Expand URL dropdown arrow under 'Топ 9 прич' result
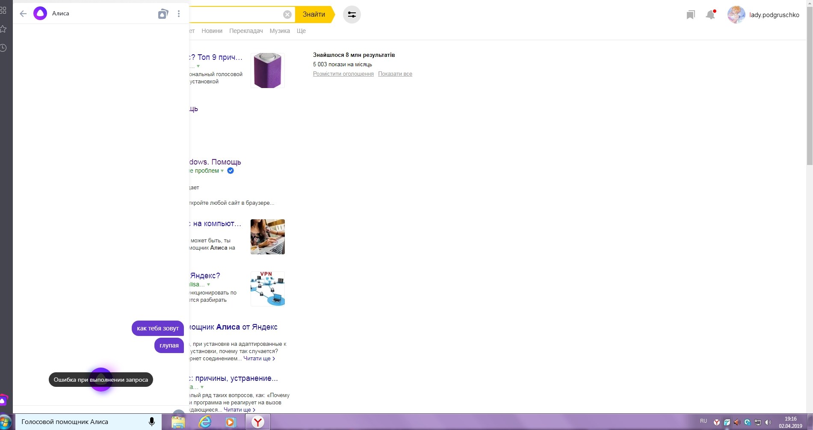 click(x=198, y=66)
